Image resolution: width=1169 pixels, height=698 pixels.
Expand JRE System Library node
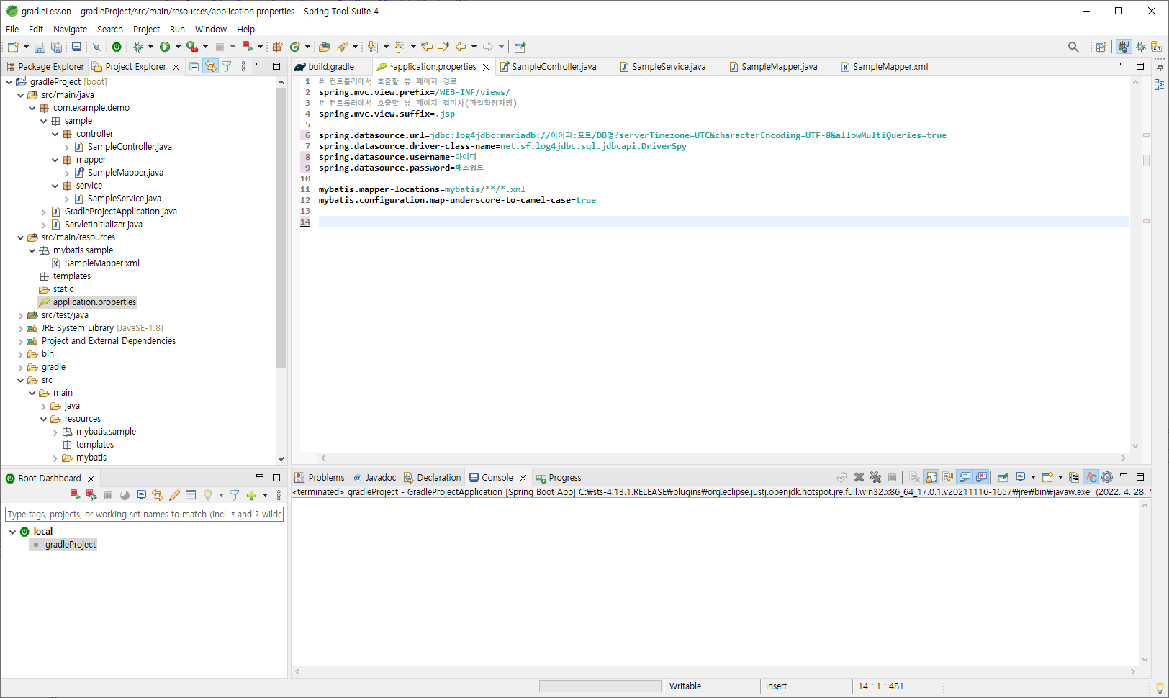tap(20, 328)
